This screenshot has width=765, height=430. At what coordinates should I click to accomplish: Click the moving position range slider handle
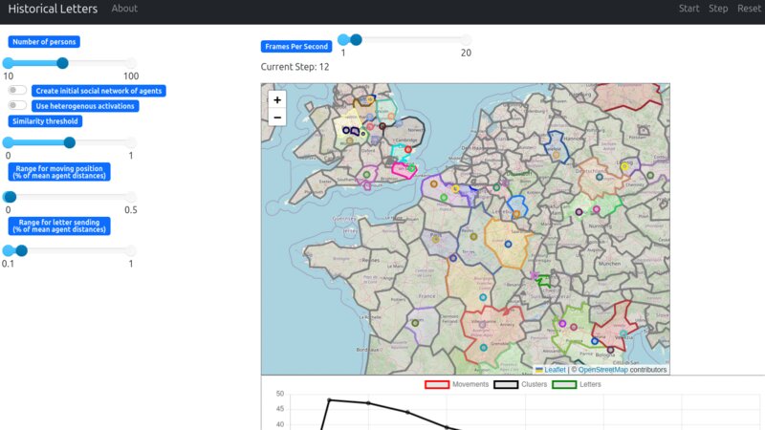(x=11, y=197)
